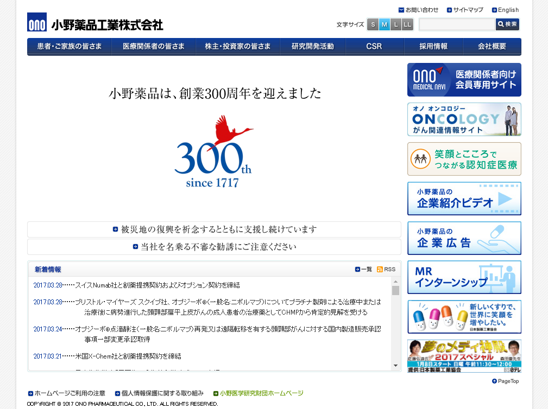Open the MR インターンシップ banner
This screenshot has width=548, height=409.
pos(464,277)
